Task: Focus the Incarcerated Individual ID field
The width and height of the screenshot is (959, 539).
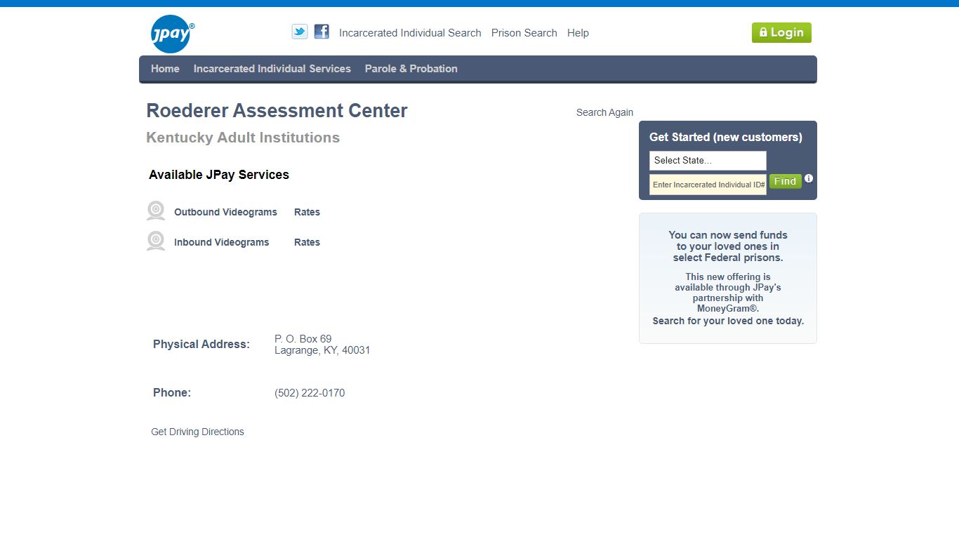Action: [x=708, y=185]
